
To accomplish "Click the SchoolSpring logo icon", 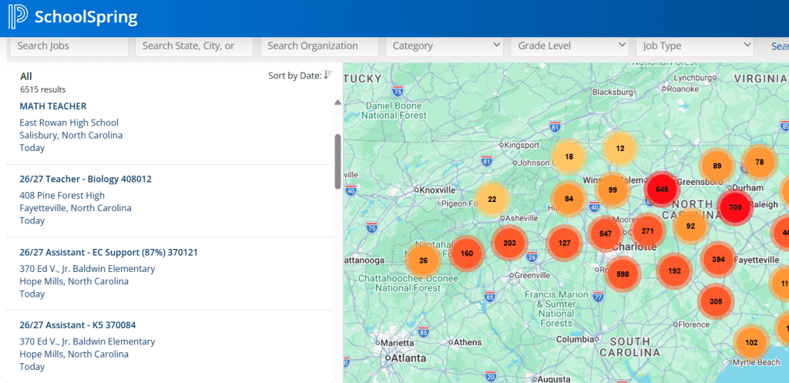I will 17,17.
